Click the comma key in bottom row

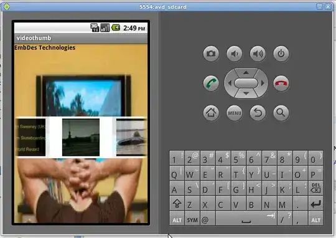300,218
